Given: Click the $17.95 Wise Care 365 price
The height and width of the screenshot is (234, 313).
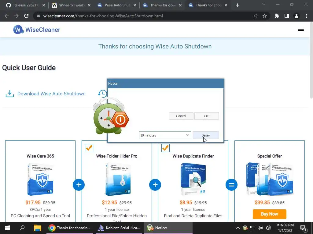Looking at the screenshot, I should click(x=33, y=202).
